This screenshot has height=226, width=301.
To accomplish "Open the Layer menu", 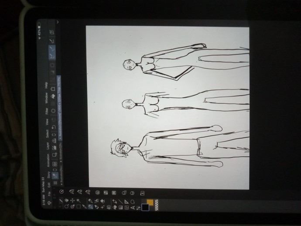I will click(x=48, y=146).
